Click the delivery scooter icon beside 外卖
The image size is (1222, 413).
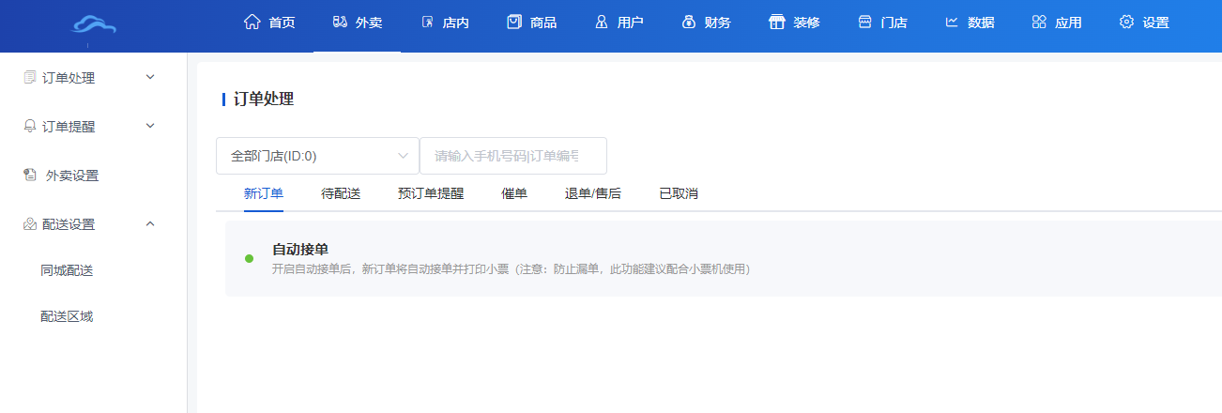[340, 23]
